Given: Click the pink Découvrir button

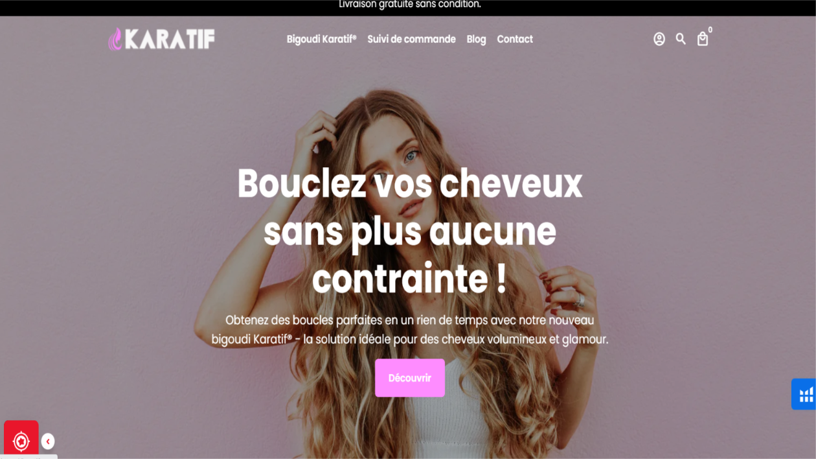Looking at the screenshot, I should coord(410,378).
